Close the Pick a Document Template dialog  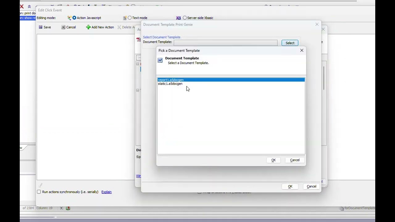pos(302,50)
